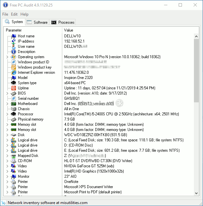Expand the Motherboard node
The height and width of the screenshot is (206, 203).
7,104
